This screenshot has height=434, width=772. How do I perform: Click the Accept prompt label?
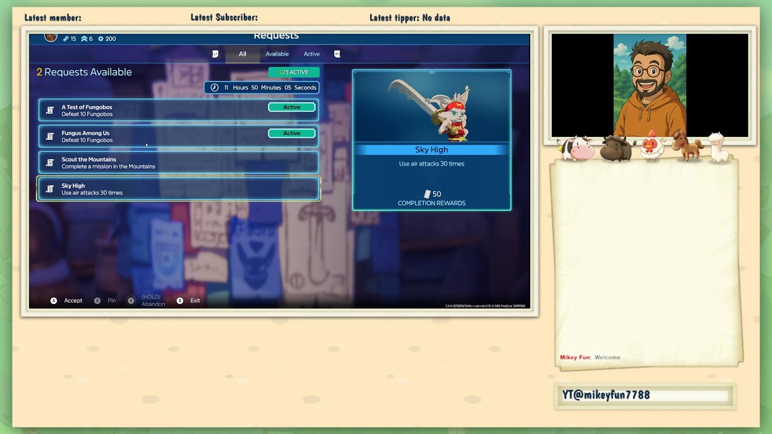(73, 301)
